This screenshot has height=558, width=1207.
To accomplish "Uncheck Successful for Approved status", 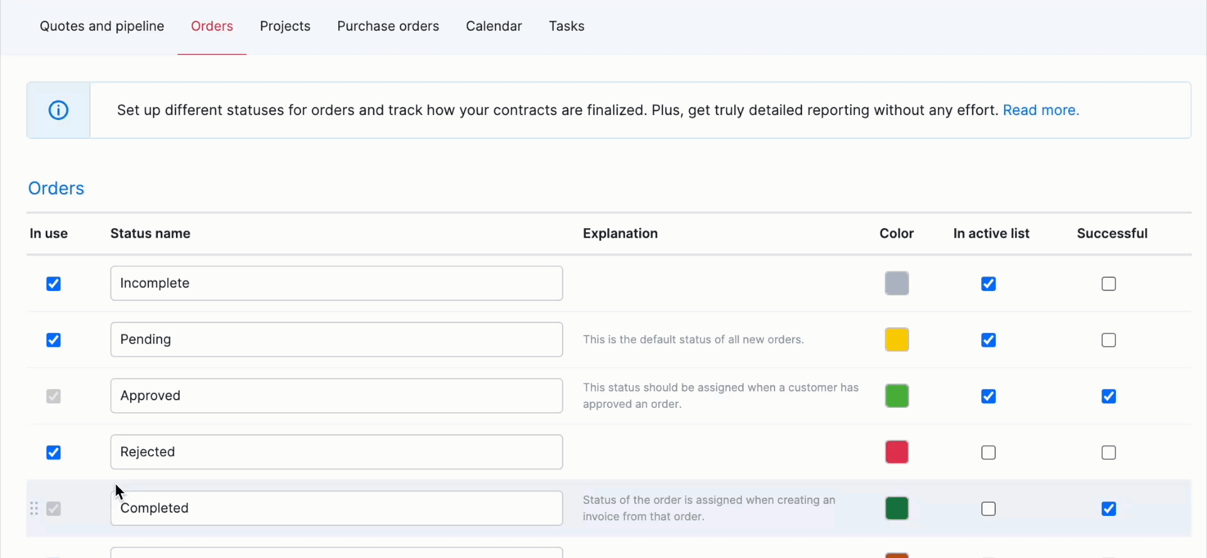I will point(1109,397).
